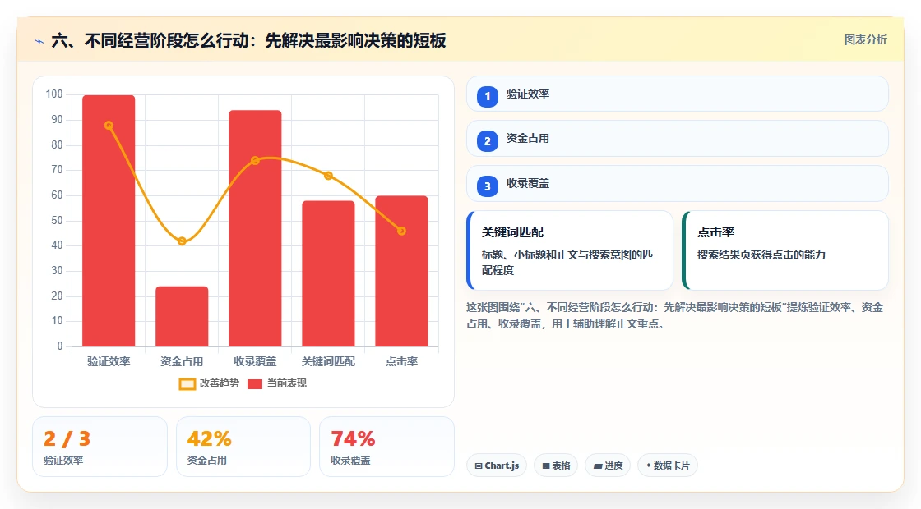Click the 2 / 3 验证效率 stat card
The height and width of the screenshot is (509, 921).
point(100,447)
